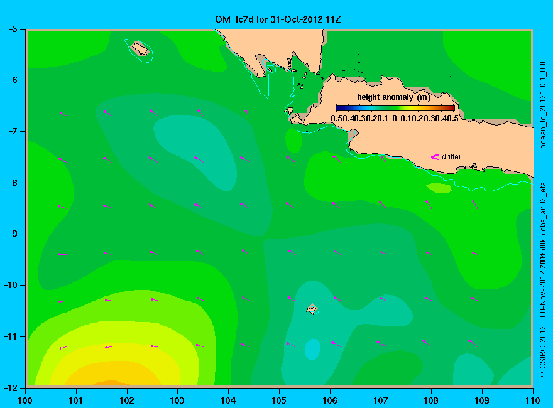Viewport: 553px width, 408px height.
Task: Click latitude label -9 on the y-axis
Action: click(13, 234)
